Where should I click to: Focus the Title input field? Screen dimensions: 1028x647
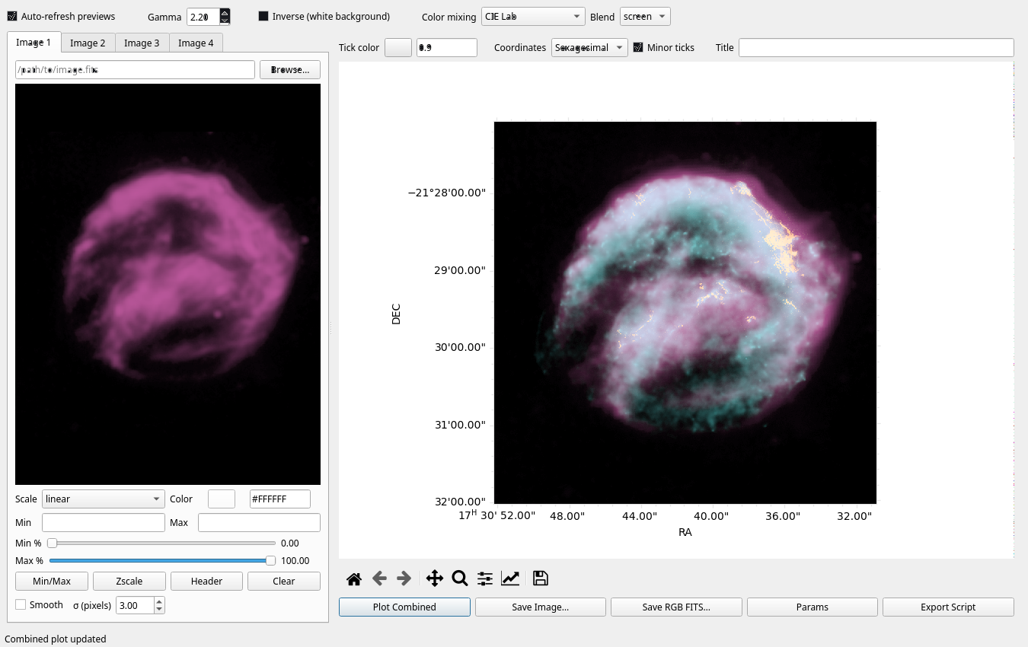[x=876, y=47]
